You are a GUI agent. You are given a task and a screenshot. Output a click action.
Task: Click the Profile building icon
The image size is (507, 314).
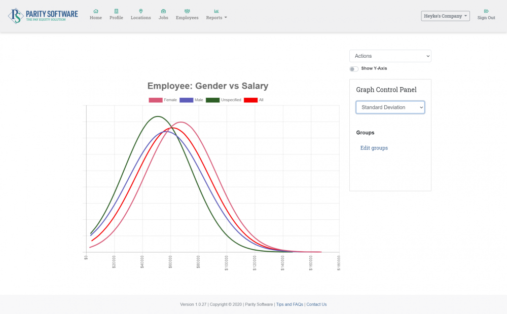coord(116,11)
